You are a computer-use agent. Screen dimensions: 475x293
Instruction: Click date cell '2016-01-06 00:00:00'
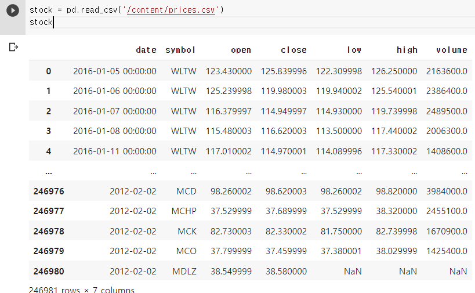(x=115, y=91)
